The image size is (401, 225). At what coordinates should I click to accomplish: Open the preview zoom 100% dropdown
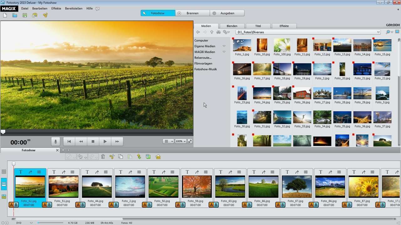click(181, 141)
